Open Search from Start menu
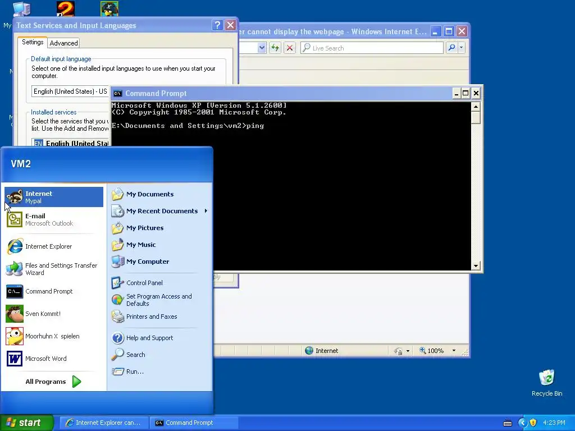Image resolution: width=575 pixels, height=431 pixels. point(159,355)
